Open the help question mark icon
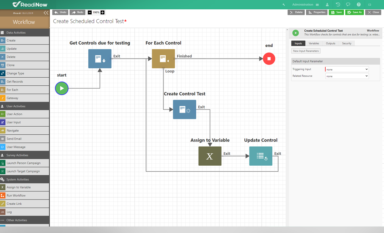The image size is (384, 233). coord(359,5)
